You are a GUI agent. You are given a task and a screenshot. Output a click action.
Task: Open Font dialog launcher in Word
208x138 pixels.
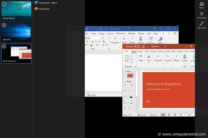point(109,49)
